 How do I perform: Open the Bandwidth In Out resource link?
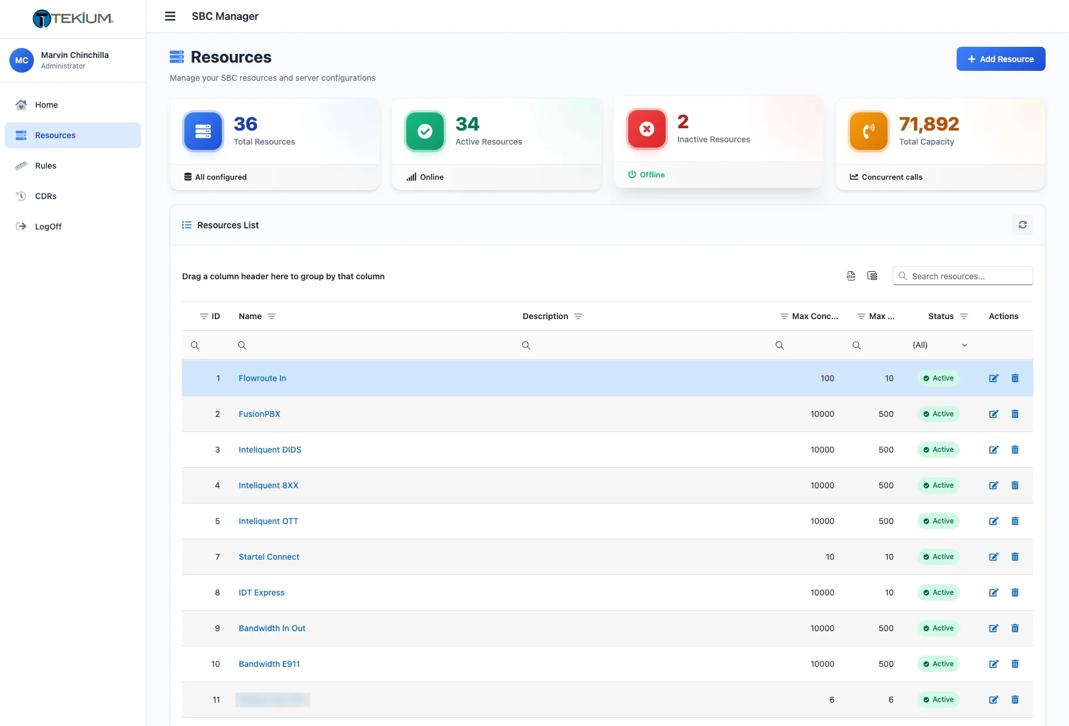(x=272, y=628)
